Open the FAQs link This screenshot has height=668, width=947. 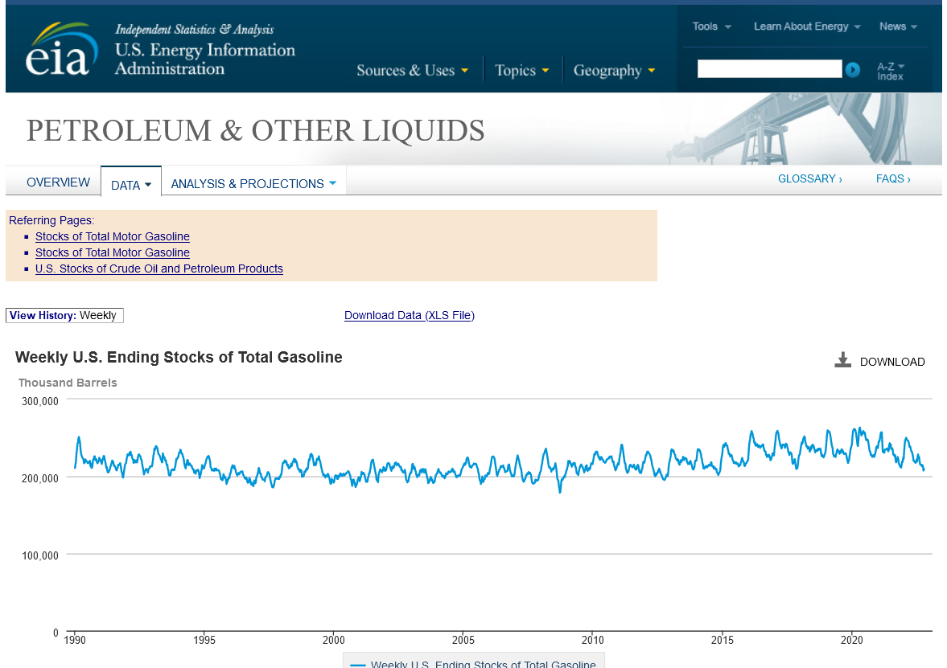pyautogui.click(x=893, y=178)
